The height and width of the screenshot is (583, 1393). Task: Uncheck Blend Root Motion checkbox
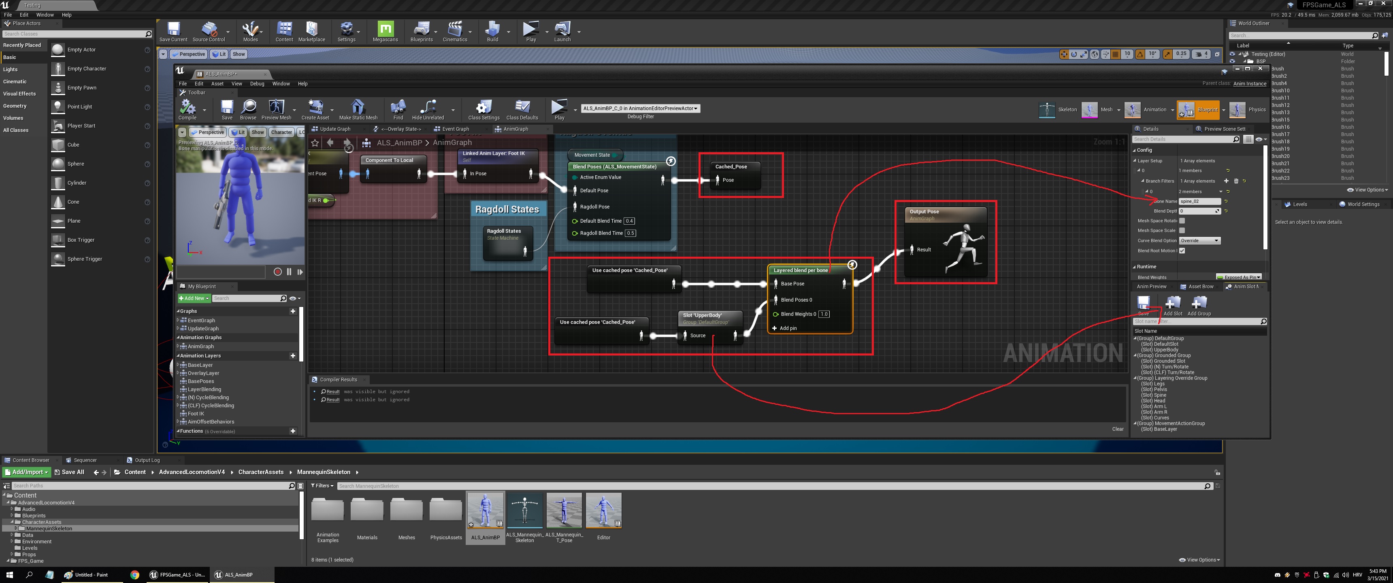1182,250
